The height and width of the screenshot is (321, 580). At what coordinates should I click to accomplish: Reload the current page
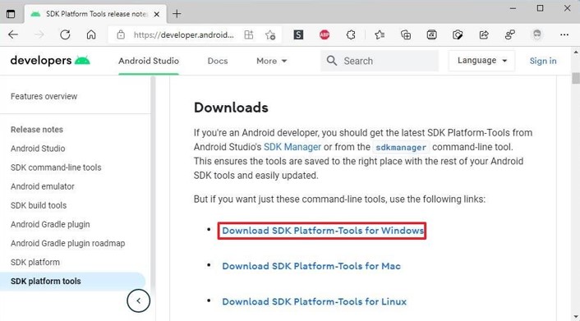click(65, 34)
